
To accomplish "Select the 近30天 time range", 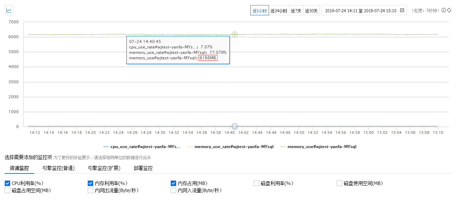I will click(311, 11).
